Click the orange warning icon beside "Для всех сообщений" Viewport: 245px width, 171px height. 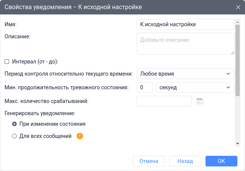pos(80,136)
